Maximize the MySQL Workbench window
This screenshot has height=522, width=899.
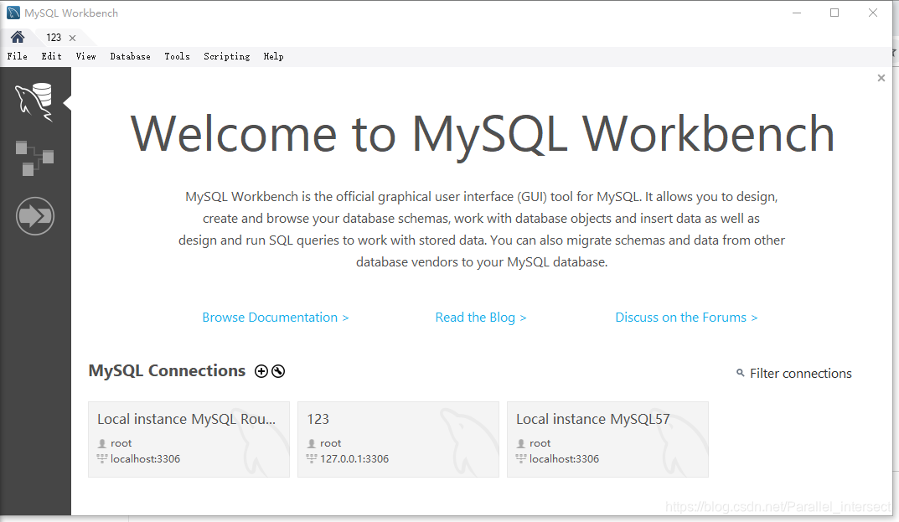pyautogui.click(x=834, y=13)
